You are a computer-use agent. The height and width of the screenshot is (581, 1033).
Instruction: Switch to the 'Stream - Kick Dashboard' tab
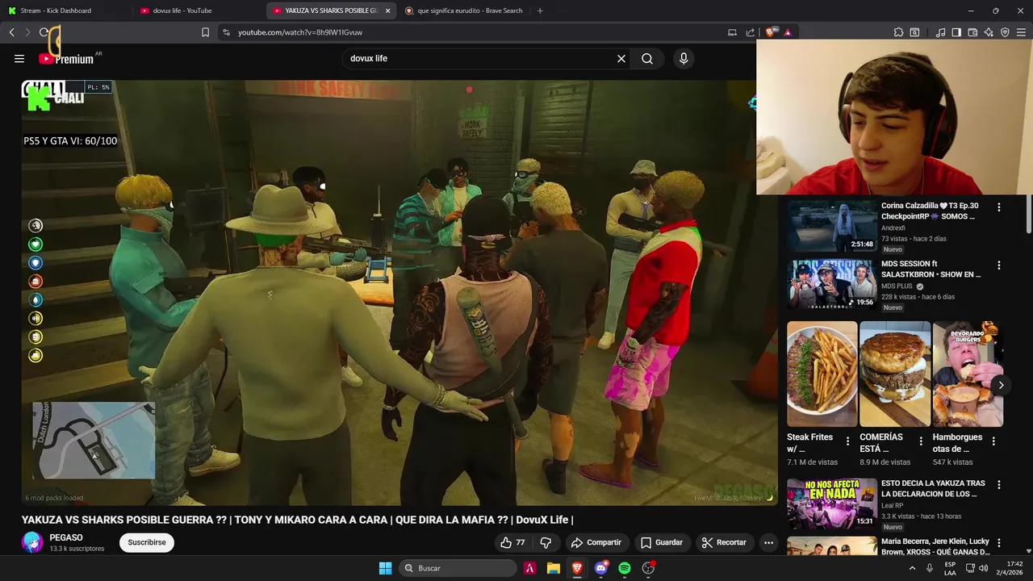pos(66,10)
